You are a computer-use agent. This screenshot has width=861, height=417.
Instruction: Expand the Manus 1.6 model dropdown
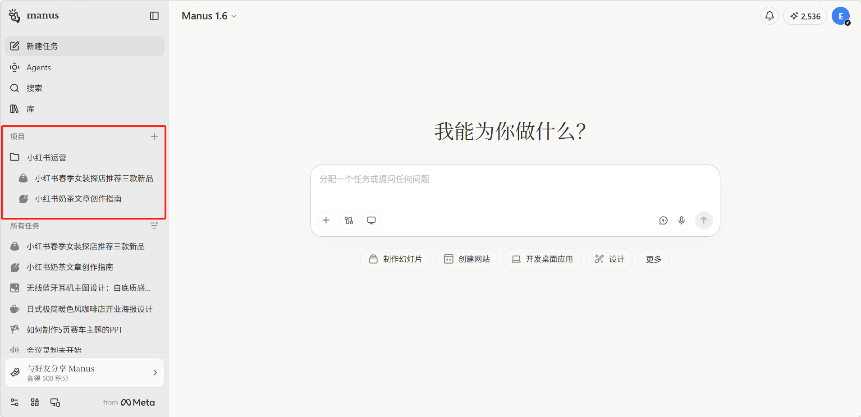click(209, 16)
